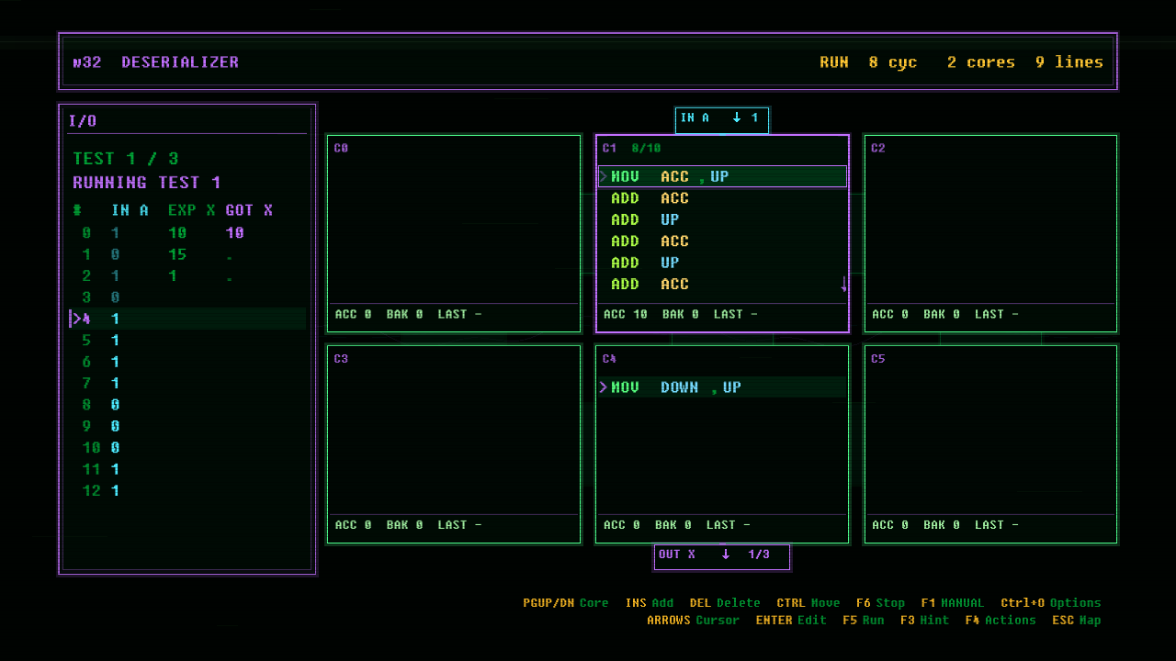The height and width of the screenshot is (661, 1176).
Task: Click the instruction pointer beside MOV ACC, UP
Action: (x=604, y=176)
